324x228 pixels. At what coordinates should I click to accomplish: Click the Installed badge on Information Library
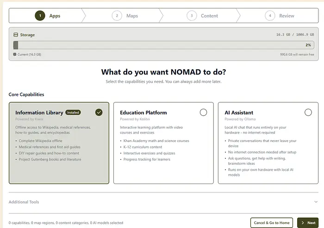pos(73,112)
